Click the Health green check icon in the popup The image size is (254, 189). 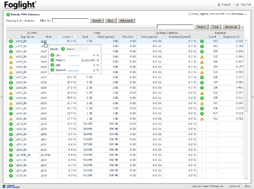(63, 49)
